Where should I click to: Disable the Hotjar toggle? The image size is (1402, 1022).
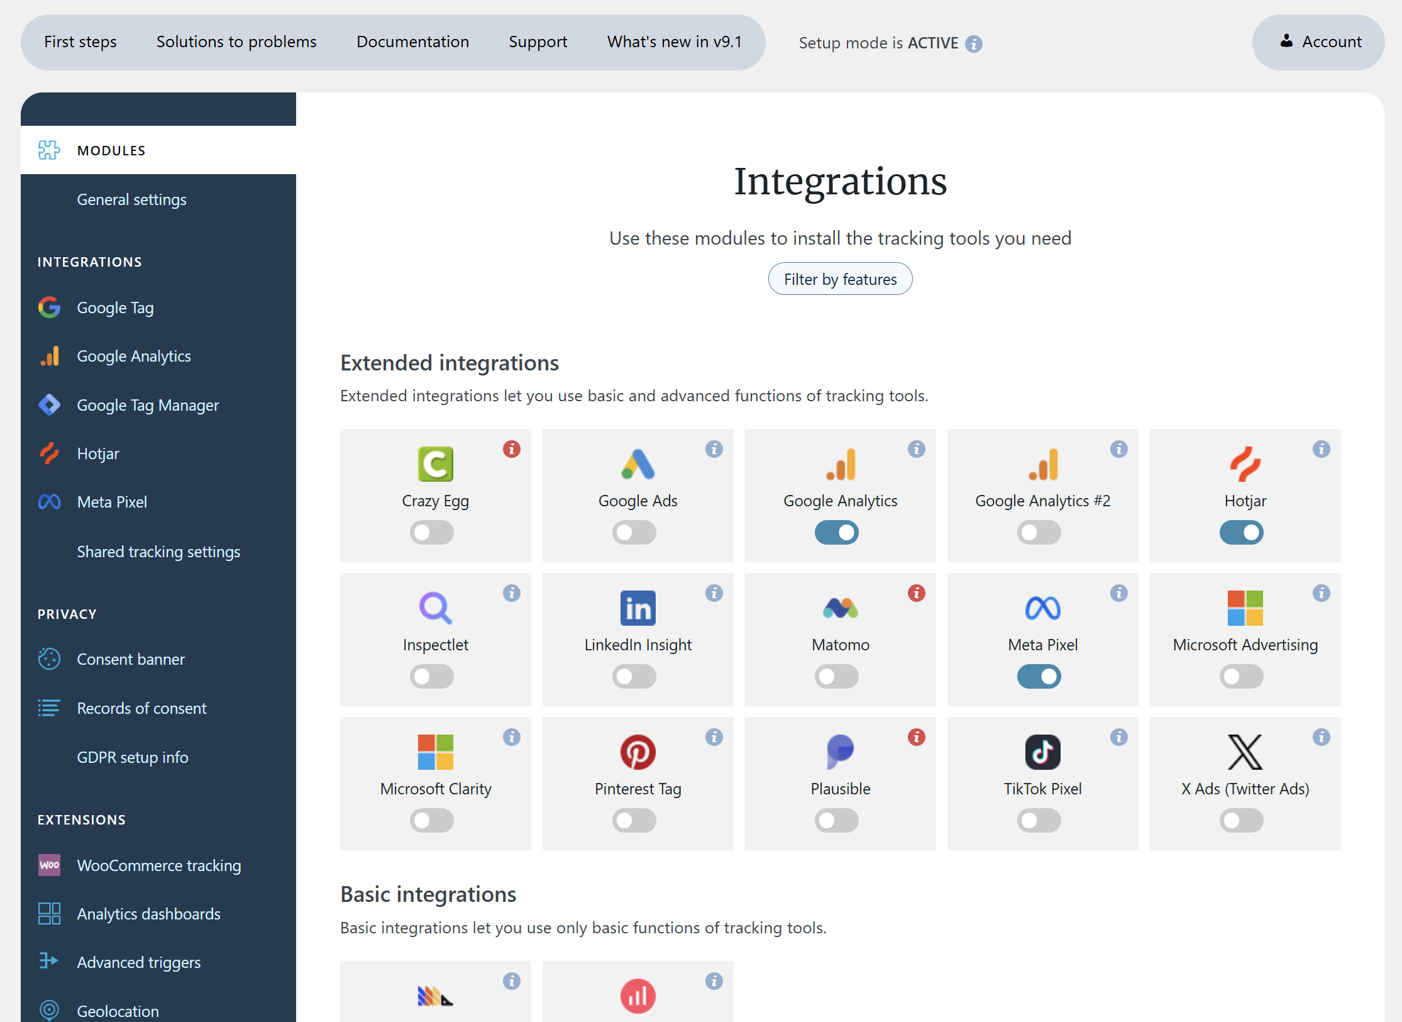(x=1242, y=533)
